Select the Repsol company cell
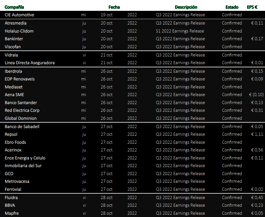Image resolution: width=265 pixels, height=217 pixels. pyautogui.click(x=11, y=135)
